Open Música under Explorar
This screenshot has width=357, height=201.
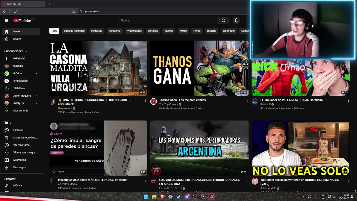tap(21, 185)
